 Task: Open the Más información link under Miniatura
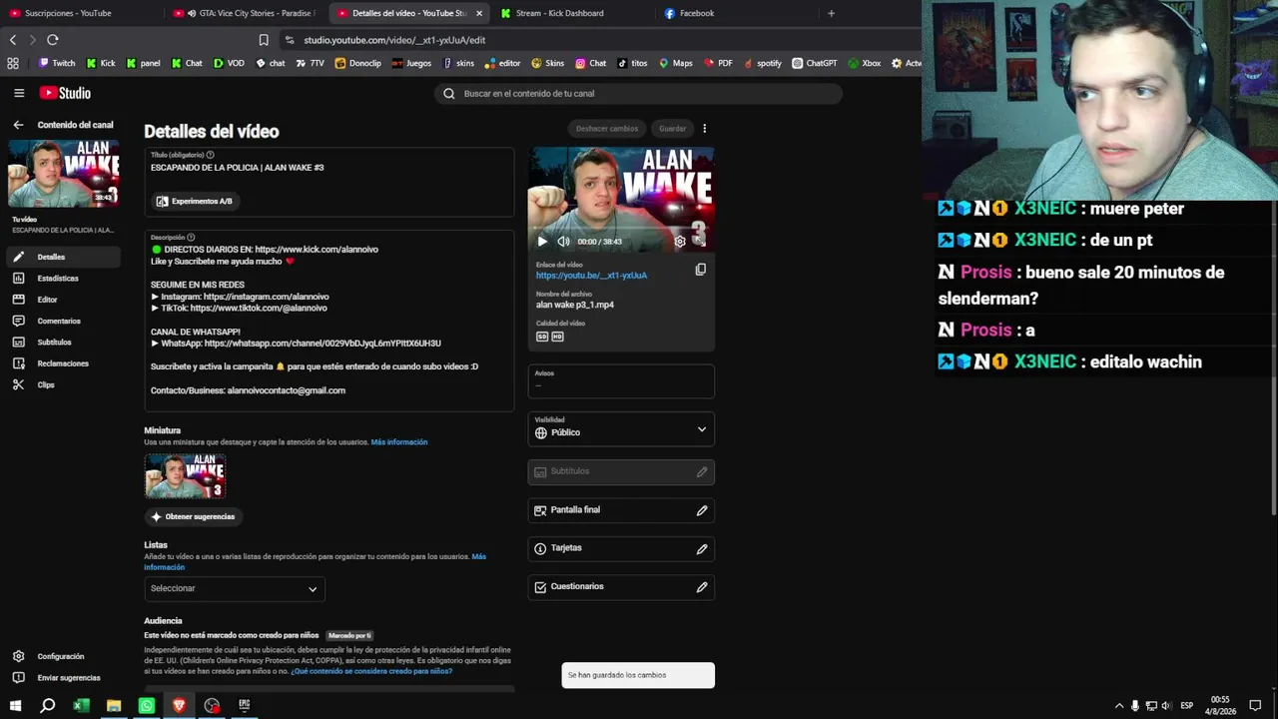click(x=399, y=442)
